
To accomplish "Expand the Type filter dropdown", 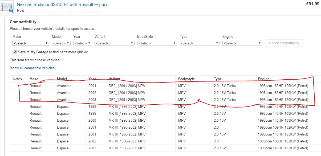I will [200, 43].
